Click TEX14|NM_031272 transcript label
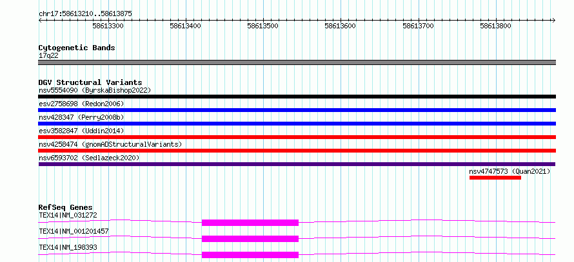This screenshot has width=574, height=262. (x=68, y=215)
